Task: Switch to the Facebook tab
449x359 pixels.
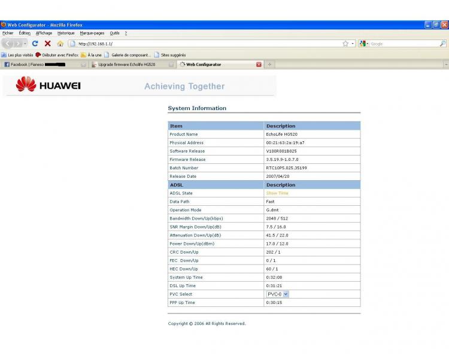Action: point(36,65)
